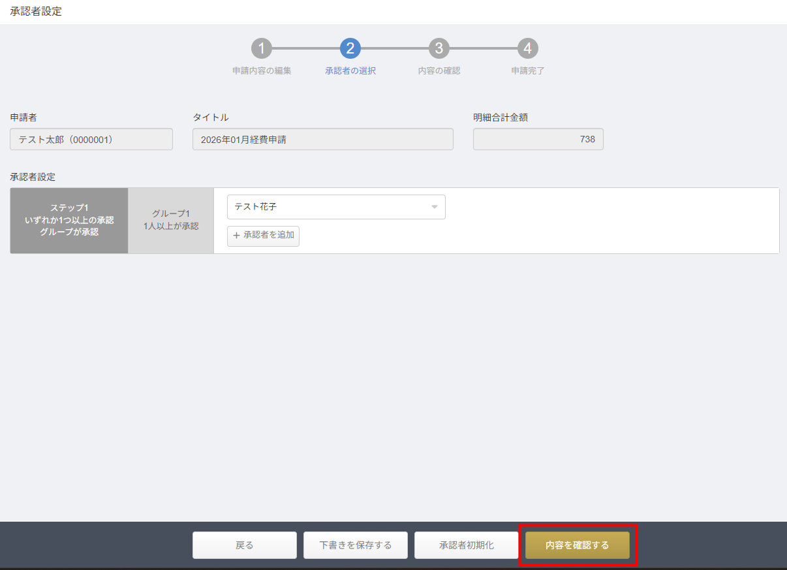Select the 承認者の選択 step label
The height and width of the screenshot is (570, 787).
click(x=350, y=71)
